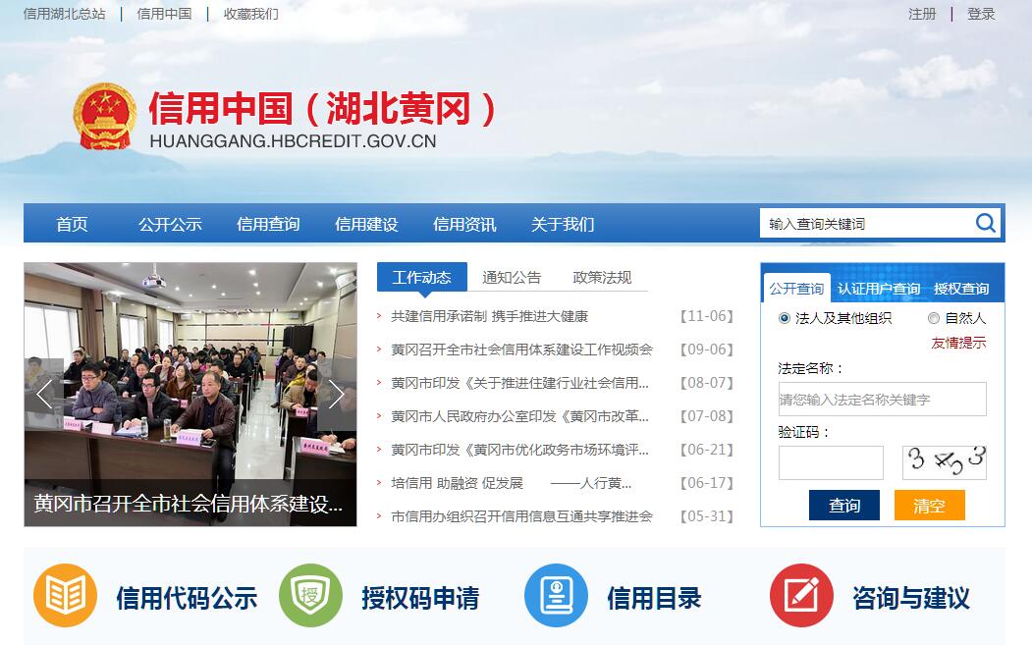Click the 信用代码公示 orange book icon
This screenshot has width=1032, height=646.
pos(65,595)
